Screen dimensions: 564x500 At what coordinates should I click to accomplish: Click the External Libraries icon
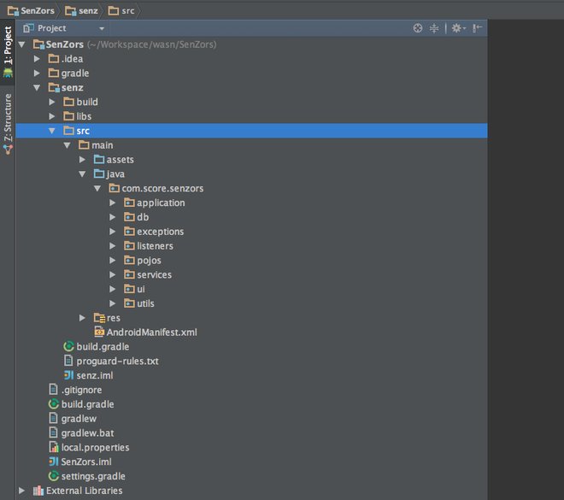38,491
